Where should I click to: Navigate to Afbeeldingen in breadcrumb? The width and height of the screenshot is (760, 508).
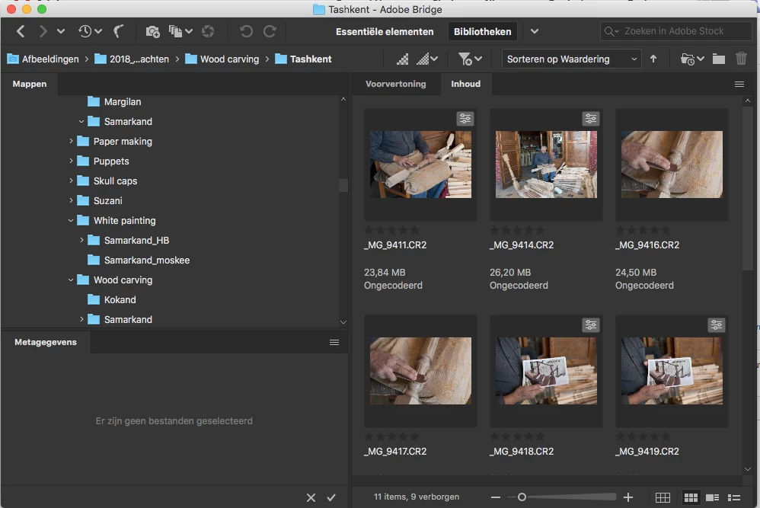click(x=43, y=59)
